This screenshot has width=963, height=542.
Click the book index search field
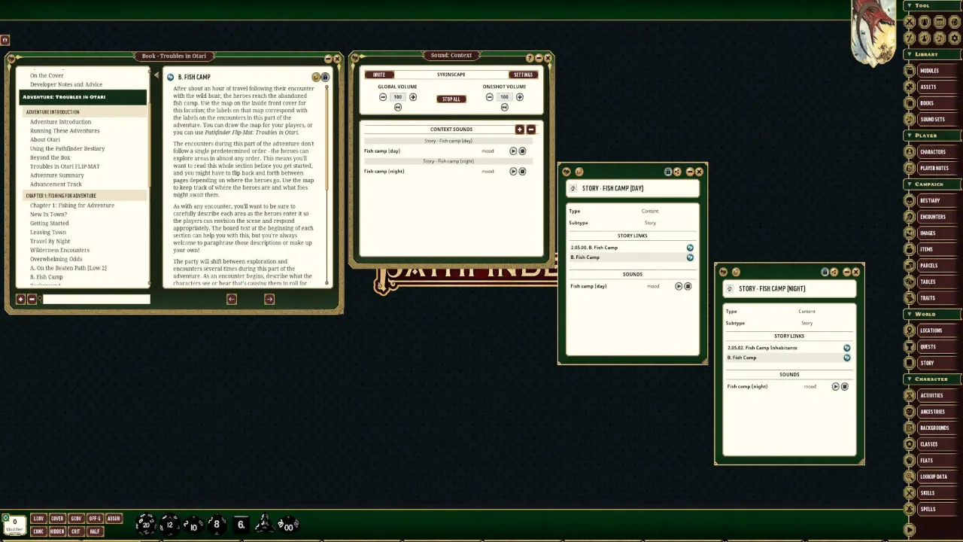[96, 299]
